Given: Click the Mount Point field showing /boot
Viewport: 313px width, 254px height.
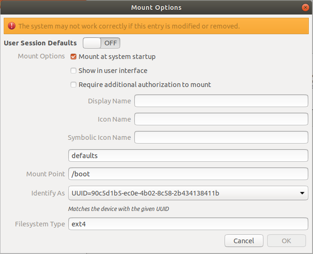Looking at the screenshot, I should pos(188,174).
